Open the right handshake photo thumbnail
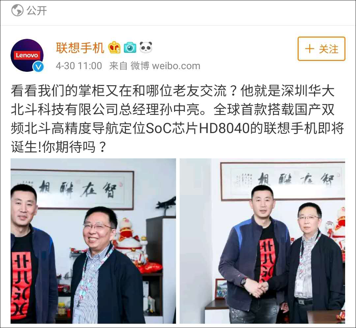Viewport: 356px width, 328px height. tap(262, 241)
